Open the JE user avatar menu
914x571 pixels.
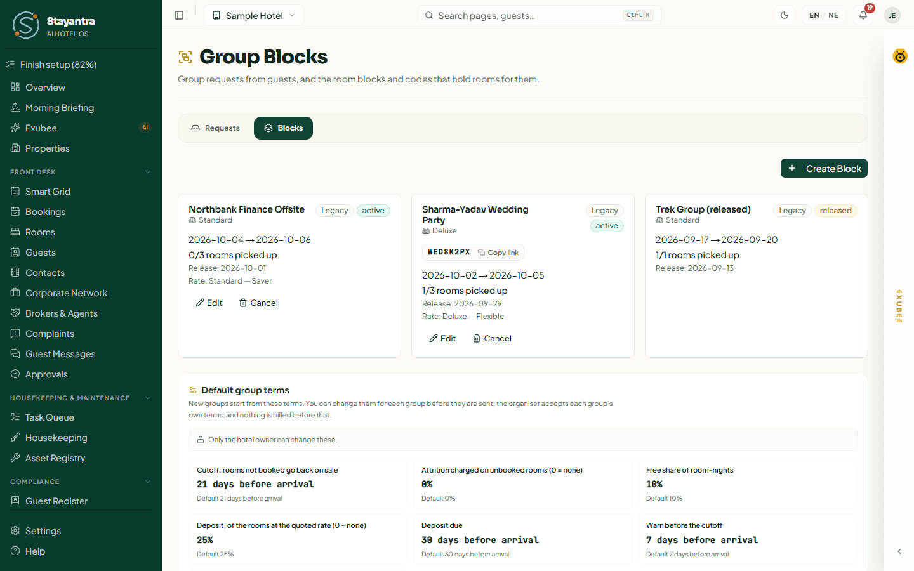(x=892, y=15)
